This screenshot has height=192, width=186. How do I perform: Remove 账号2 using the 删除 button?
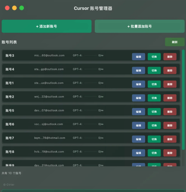(170, 98)
